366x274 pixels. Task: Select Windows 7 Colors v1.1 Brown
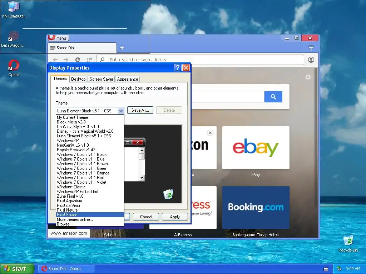[x=90, y=164]
